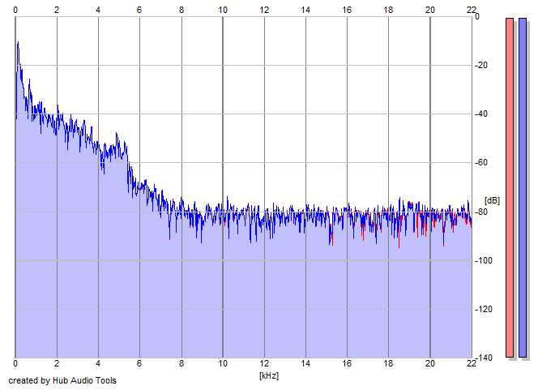Click the 14 kHz label on top axis

[x=305, y=10]
